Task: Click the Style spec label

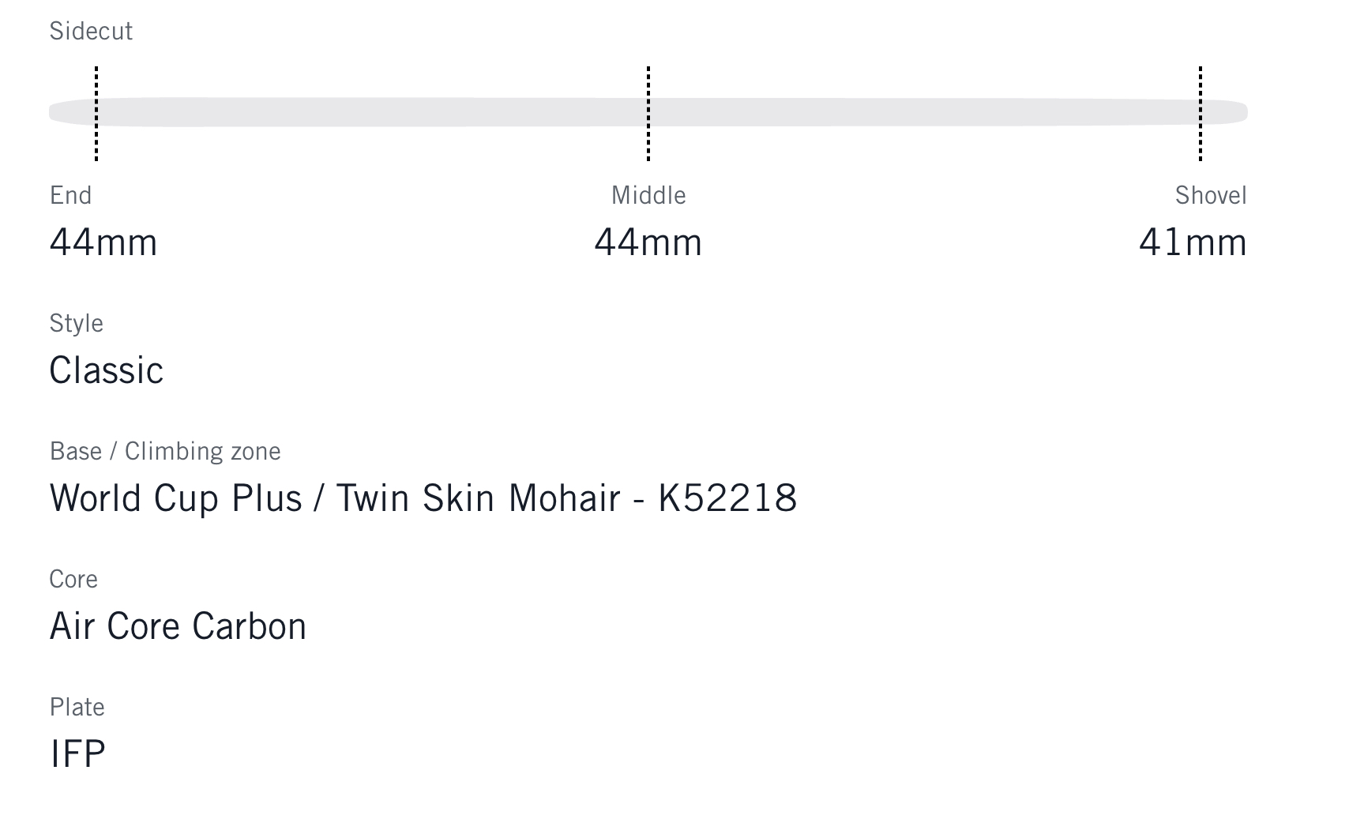Action: (76, 323)
